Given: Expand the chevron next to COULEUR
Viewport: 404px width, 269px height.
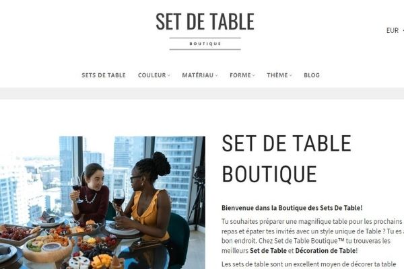Looking at the screenshot, I should (169, 75).
